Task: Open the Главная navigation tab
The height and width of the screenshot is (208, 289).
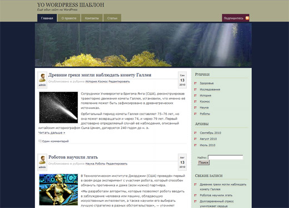Action: coord(47,18)
